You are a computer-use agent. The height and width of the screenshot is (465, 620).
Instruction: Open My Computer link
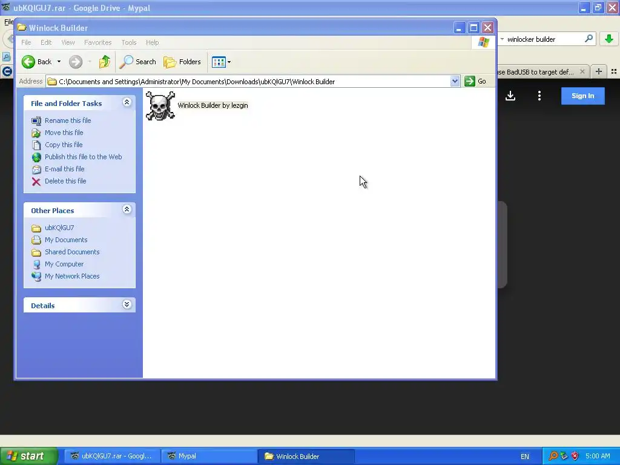point(64,264)
